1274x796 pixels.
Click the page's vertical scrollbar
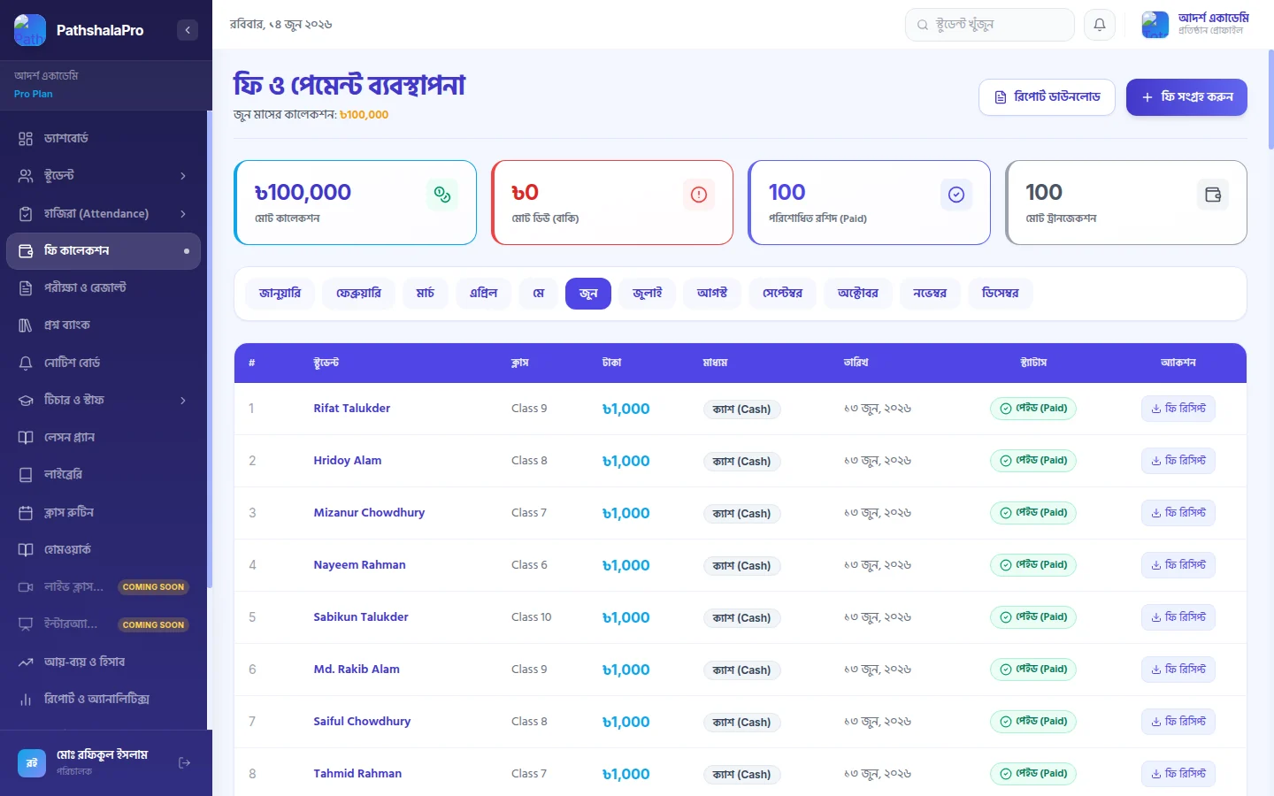coord(1270,99)
